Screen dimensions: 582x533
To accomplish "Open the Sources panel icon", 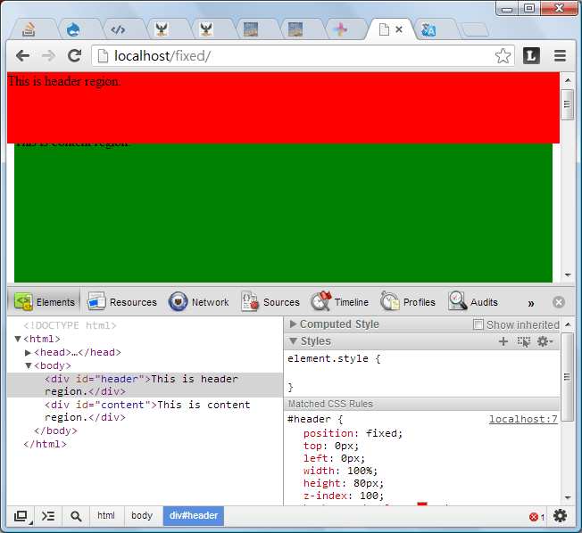I will 250,301.
